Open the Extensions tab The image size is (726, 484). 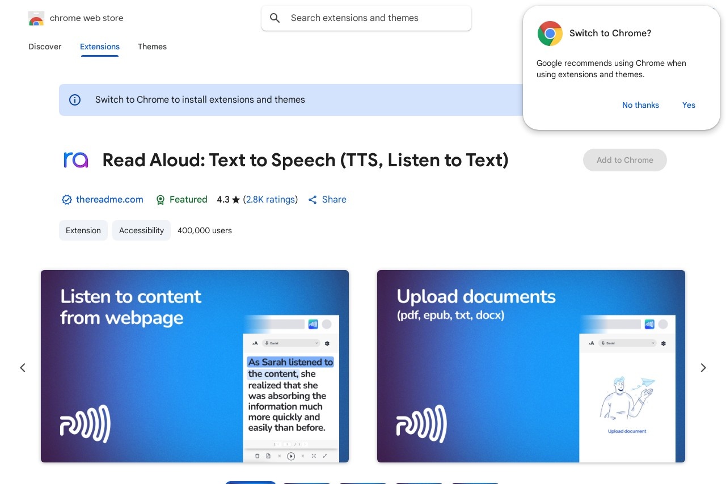point(100,47)
